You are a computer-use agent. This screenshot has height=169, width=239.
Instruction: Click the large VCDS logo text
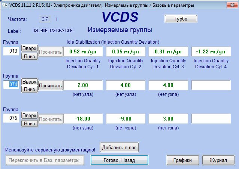[120, 17]
